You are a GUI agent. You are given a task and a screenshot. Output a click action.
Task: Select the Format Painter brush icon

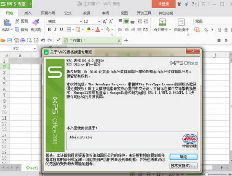(36, 22)
